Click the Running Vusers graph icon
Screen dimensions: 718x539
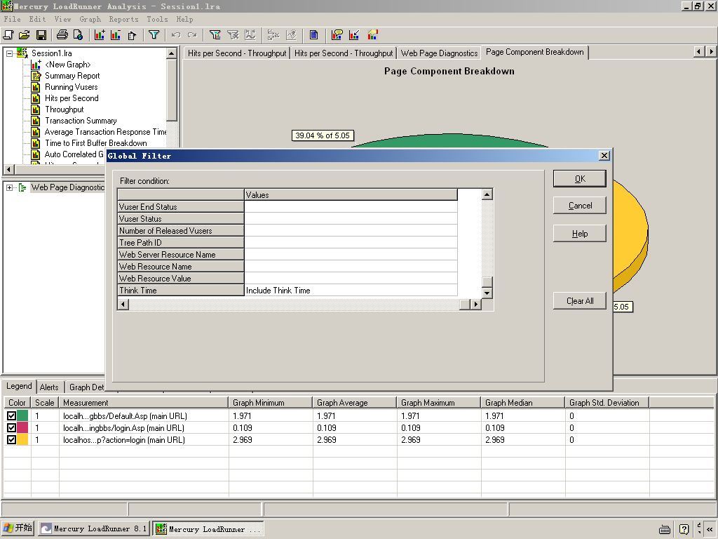pyautogui.click(x=36, y=87)
